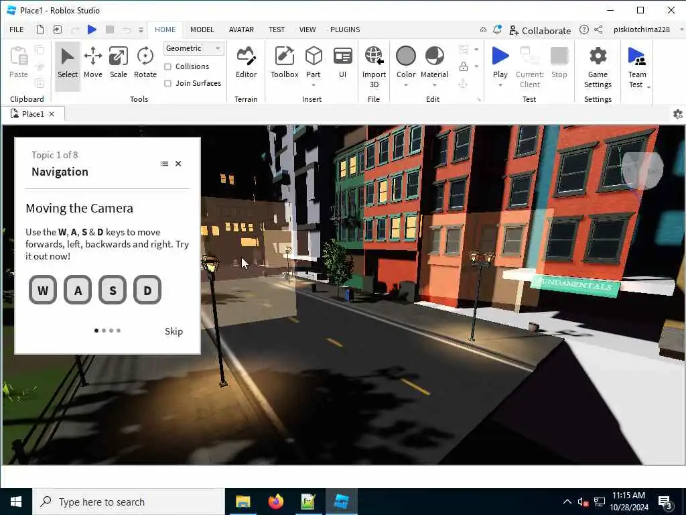Launch Team Test
The image size is (686, 515).
click(636, 67)
